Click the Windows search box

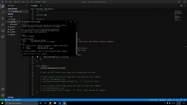pos(21,103)
